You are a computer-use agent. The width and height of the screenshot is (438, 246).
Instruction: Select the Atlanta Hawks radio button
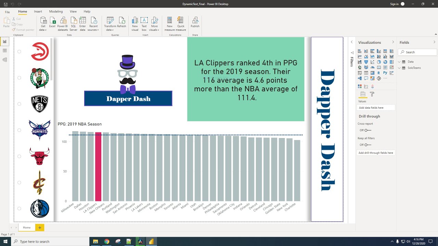click(19, 52)
